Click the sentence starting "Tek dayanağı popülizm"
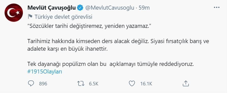The height and width of the screenshot is (93, 228). (111, 64)
